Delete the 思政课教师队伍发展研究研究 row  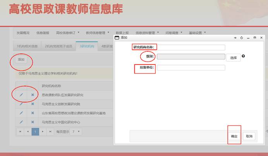[x=33, y=95]
